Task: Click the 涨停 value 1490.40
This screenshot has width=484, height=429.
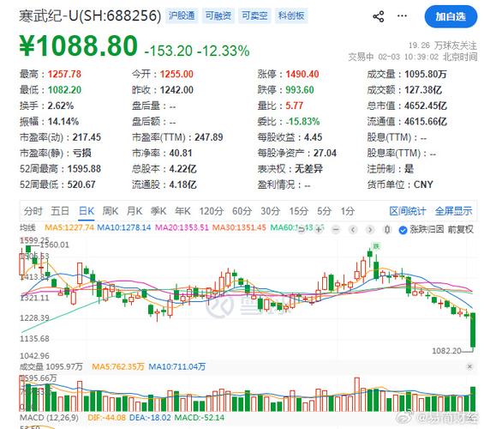Action: pyautogui.click(x=302, y=74)
